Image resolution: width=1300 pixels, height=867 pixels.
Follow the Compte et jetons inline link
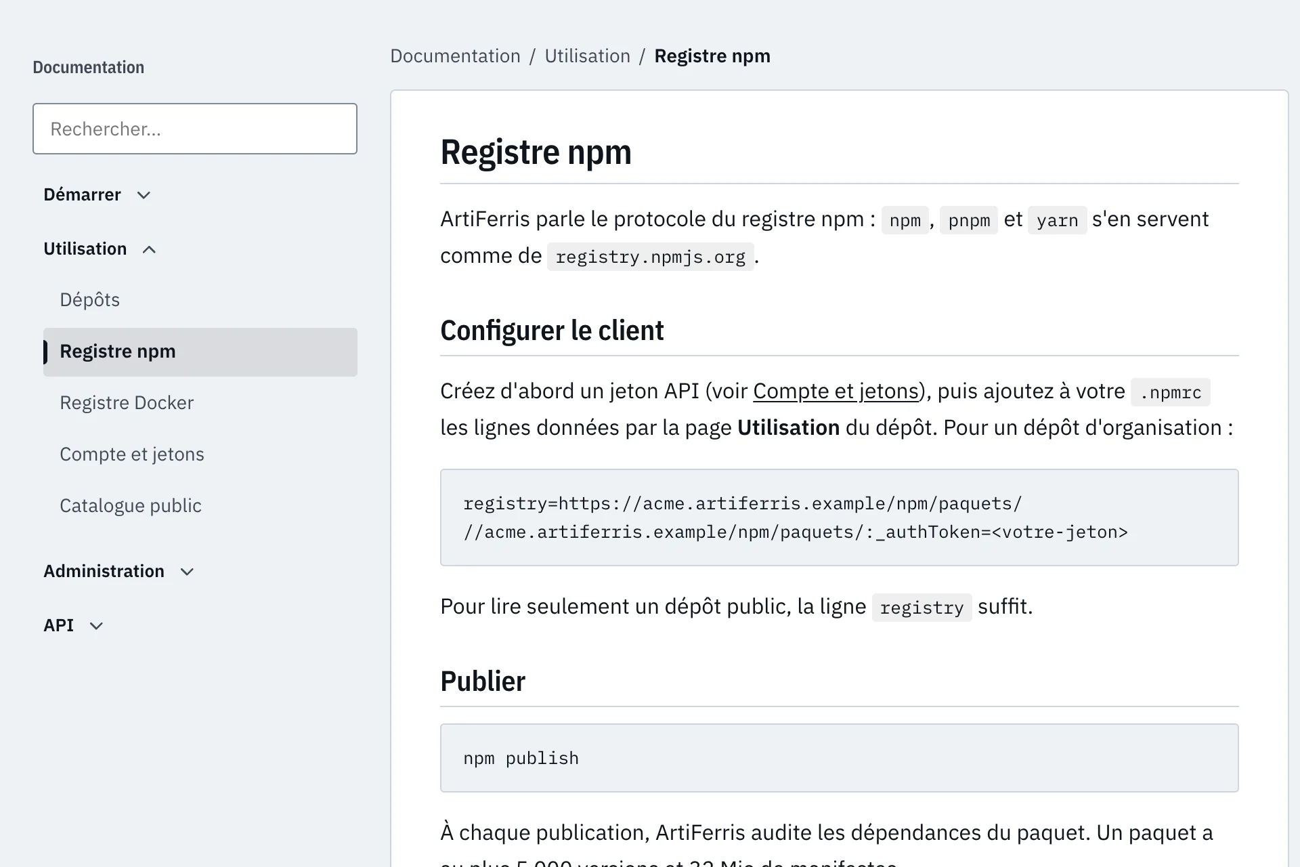pos(836,392)
